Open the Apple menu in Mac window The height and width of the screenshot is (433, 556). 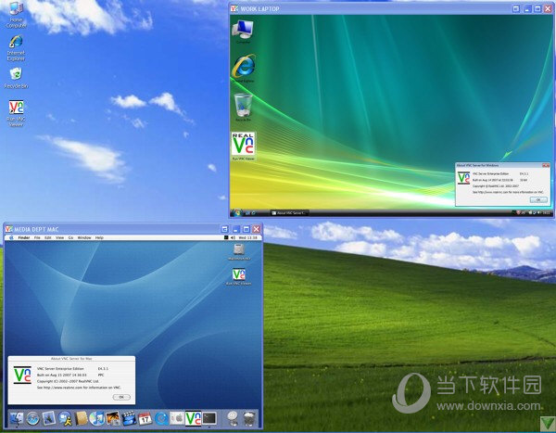click(x=11, y=237)
